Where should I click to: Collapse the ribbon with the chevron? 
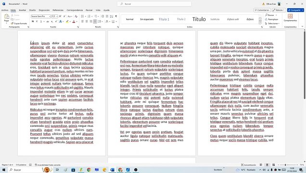pyautogui.click(x=302, y=27)
